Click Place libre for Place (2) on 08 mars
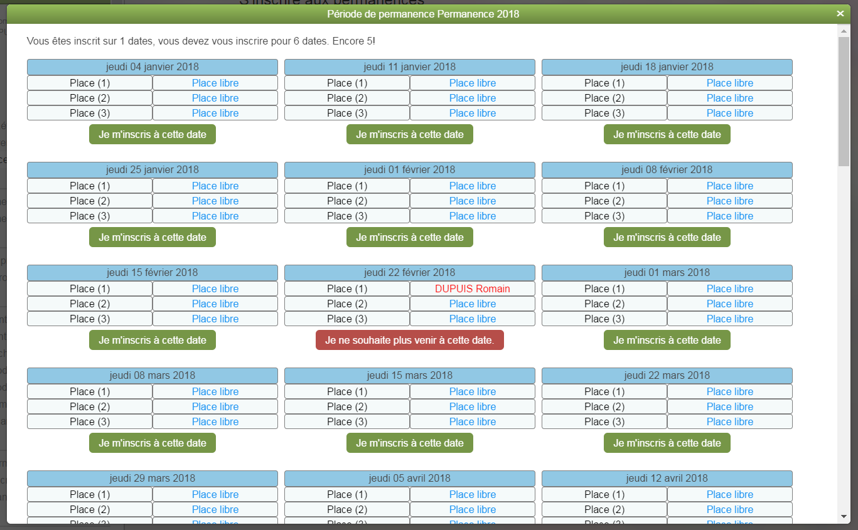This screenshot has width=858, height=530. pos(215,406)
